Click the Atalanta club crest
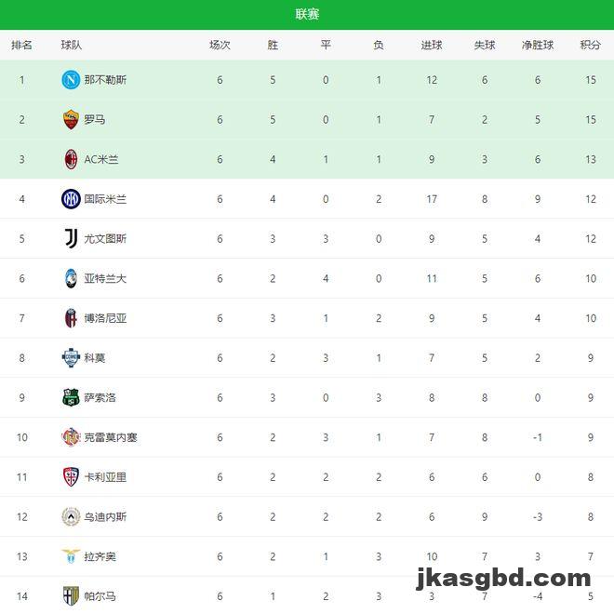The height and width of the screenshot is (614, 614). [71, 278]
